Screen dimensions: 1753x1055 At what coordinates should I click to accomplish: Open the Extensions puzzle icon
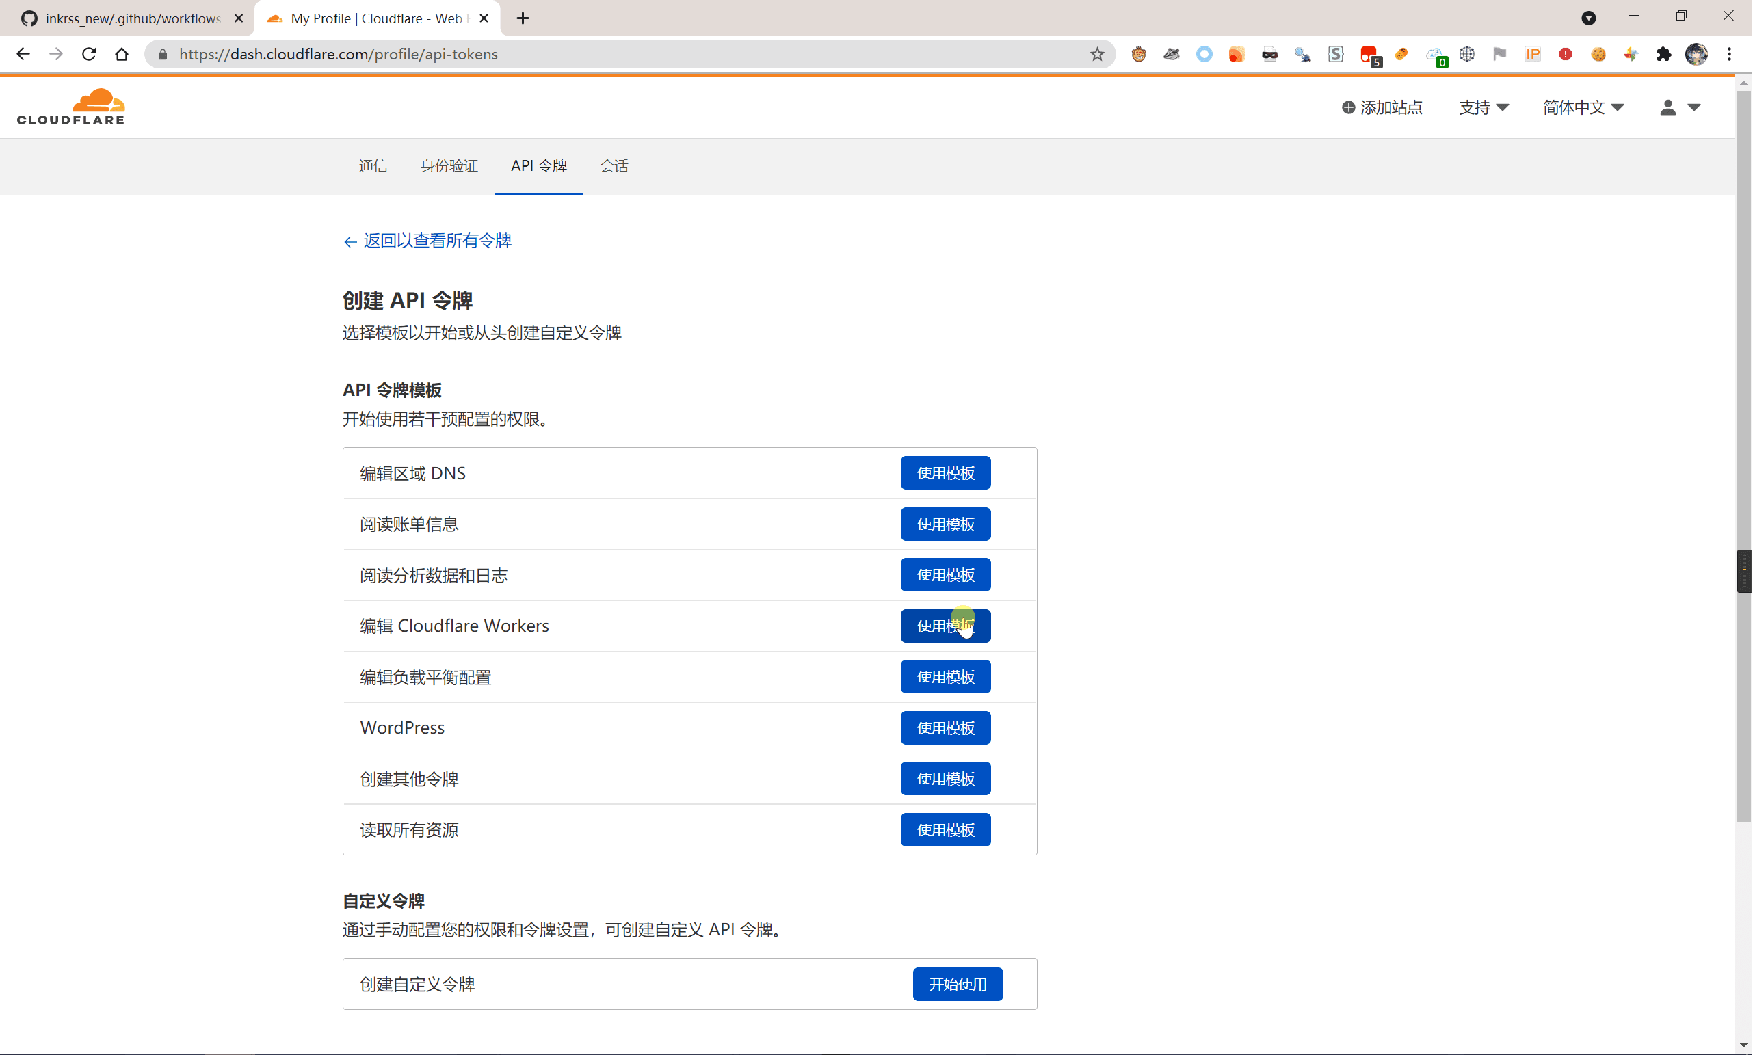(x=1663, y=54)
